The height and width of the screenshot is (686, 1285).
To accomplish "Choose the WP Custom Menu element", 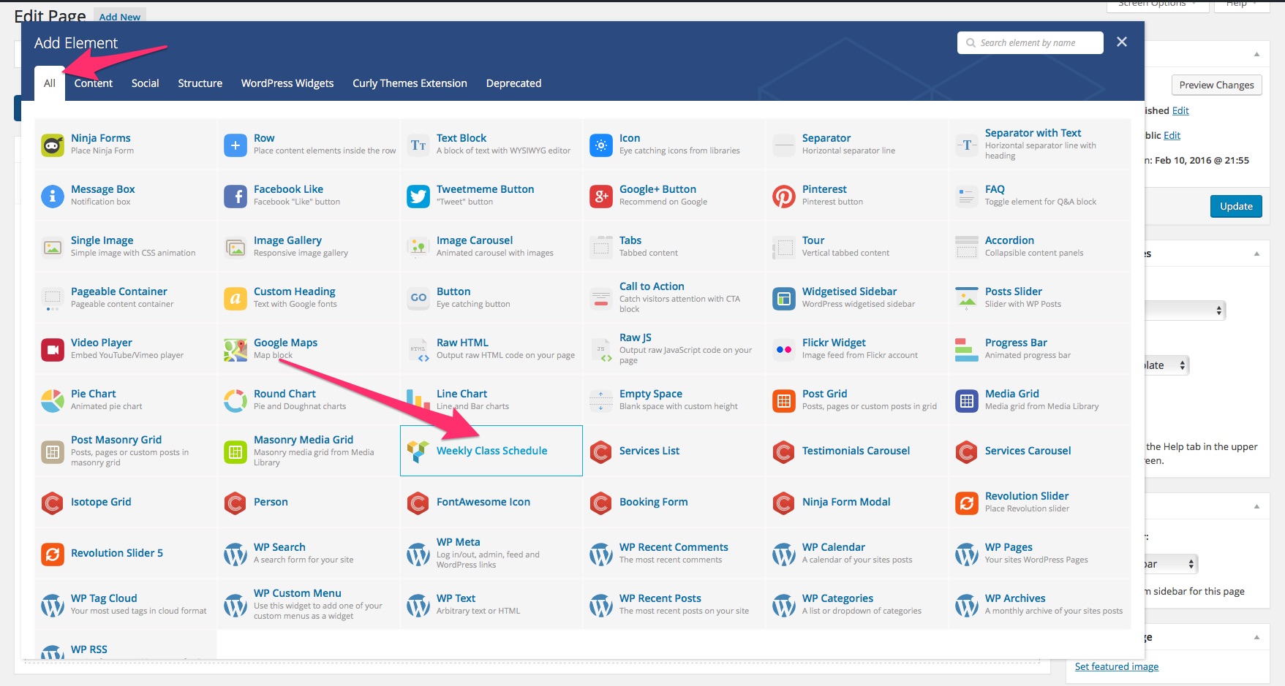I will pos(308,604).
